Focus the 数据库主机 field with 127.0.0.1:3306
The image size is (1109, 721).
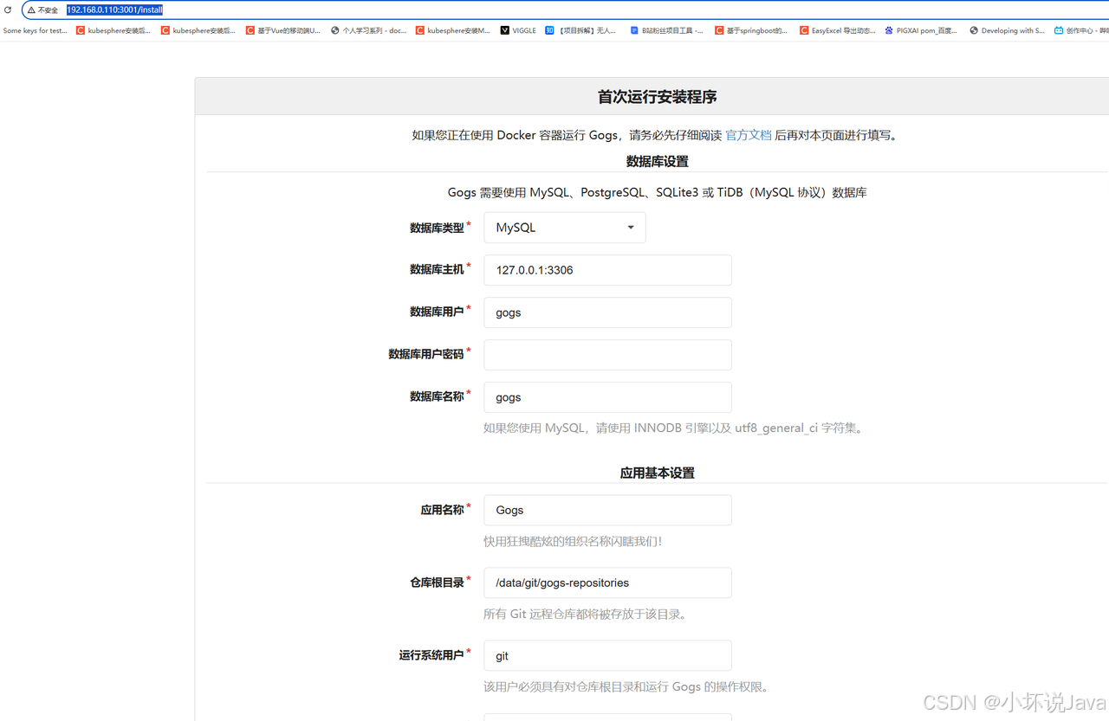607,270
